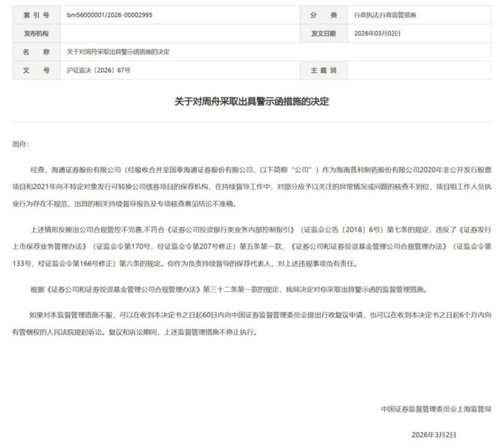Click the empty 主题词 value cell
504x448 pixels.
tap(419, 70)
